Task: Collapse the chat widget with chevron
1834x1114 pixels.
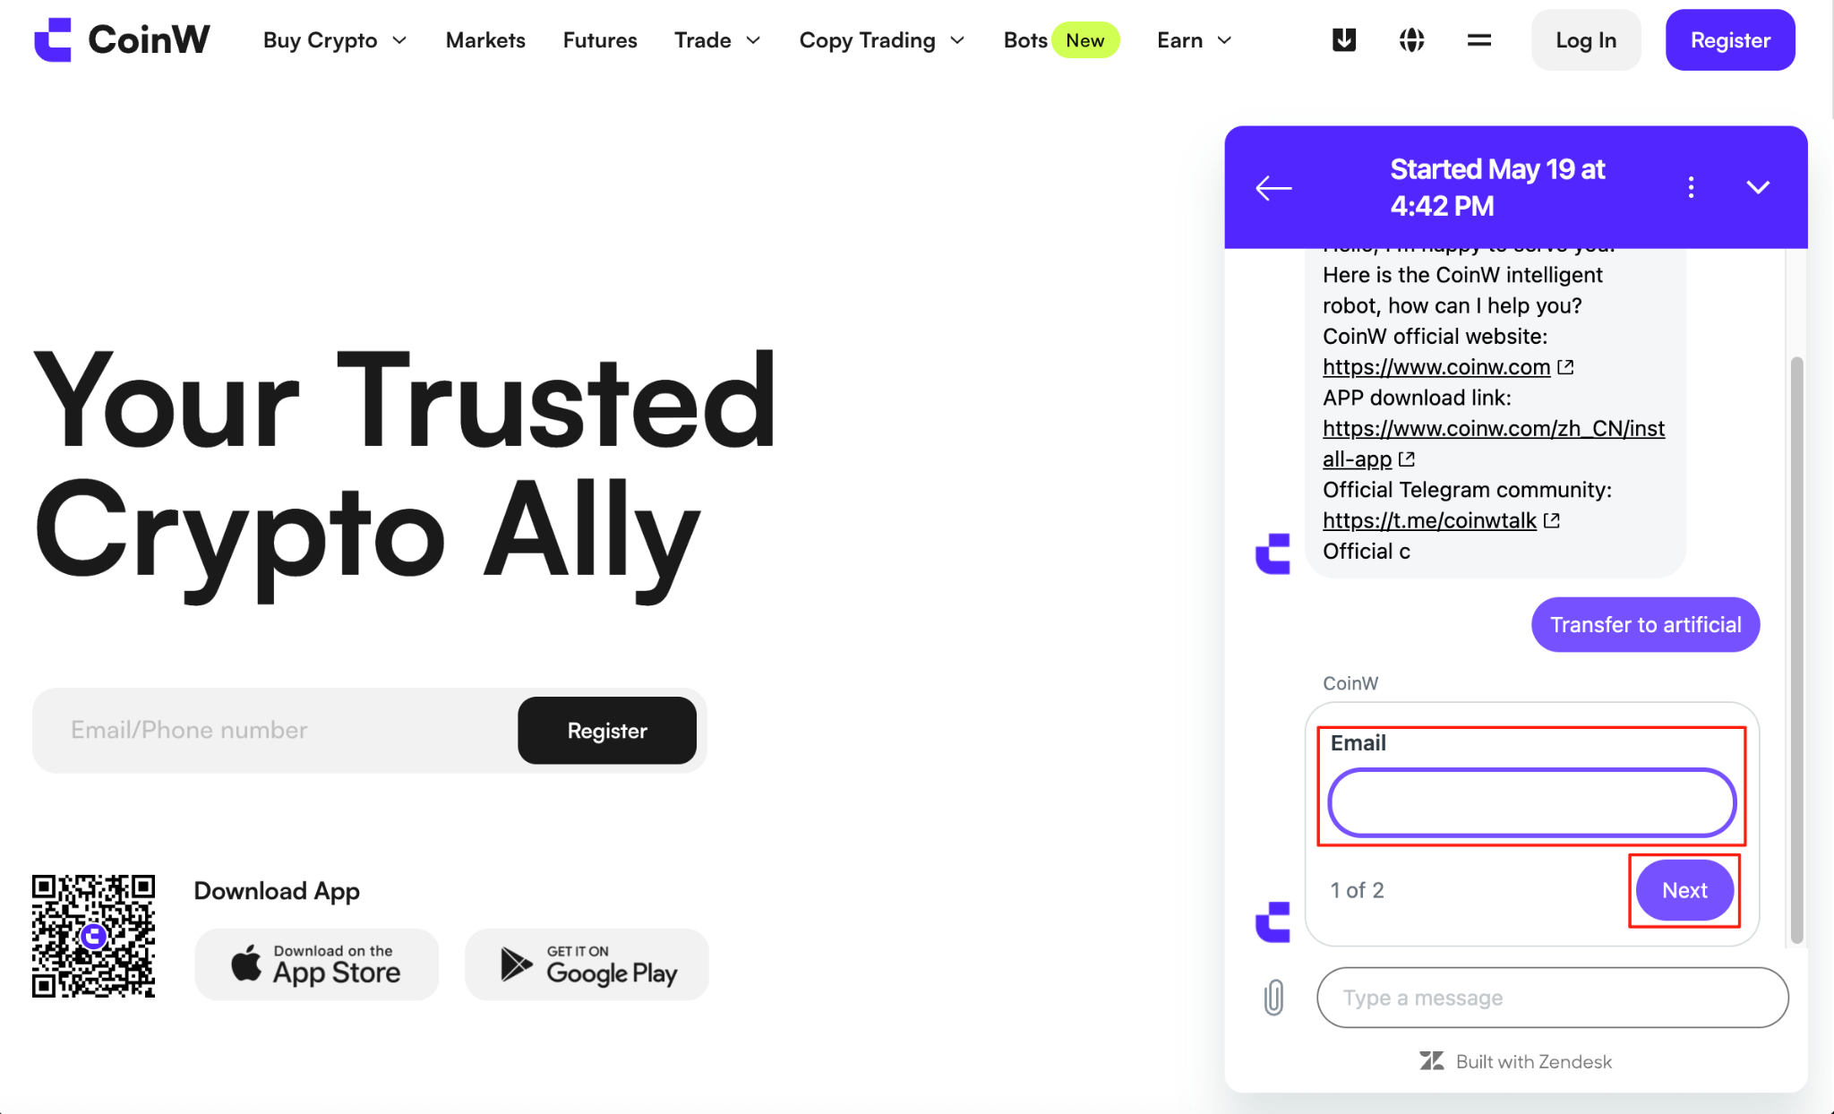Action: pyautogui.click(x=1758, y=187)
